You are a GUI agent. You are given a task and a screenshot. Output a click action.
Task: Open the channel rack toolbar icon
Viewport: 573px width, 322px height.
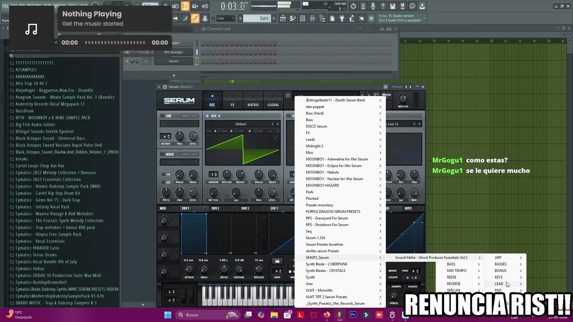(x=303, y=18)
